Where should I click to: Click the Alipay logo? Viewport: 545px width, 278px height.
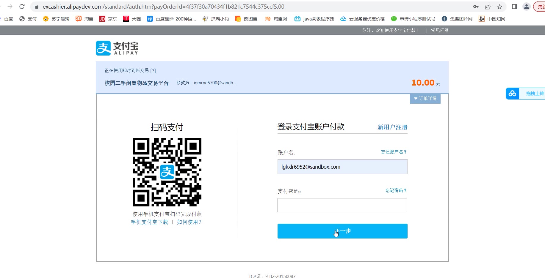117,48
